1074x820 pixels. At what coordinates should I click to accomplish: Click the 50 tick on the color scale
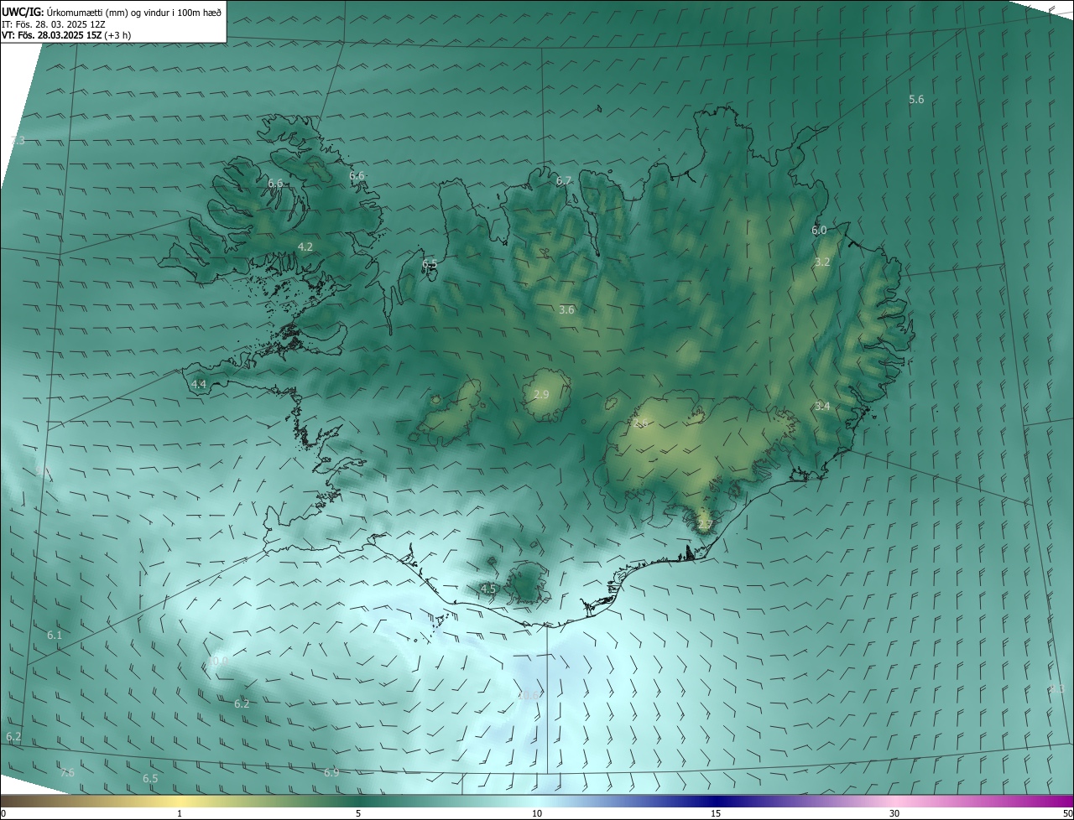(1067, 813)
